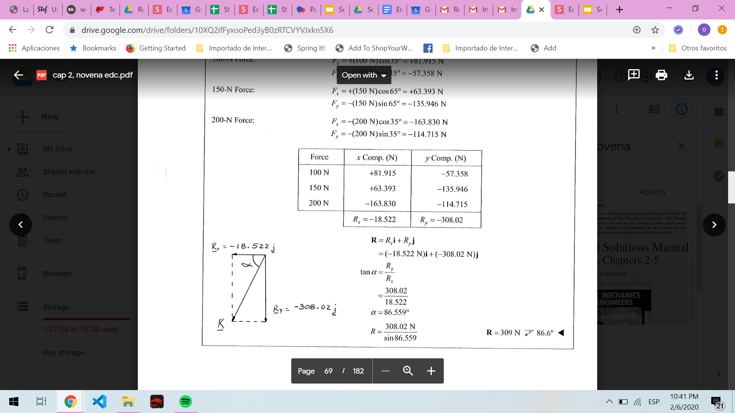The height and width of the screenshot is (413, 735).
Task: Zoom in with the plus icon
Action: [431, 371]
